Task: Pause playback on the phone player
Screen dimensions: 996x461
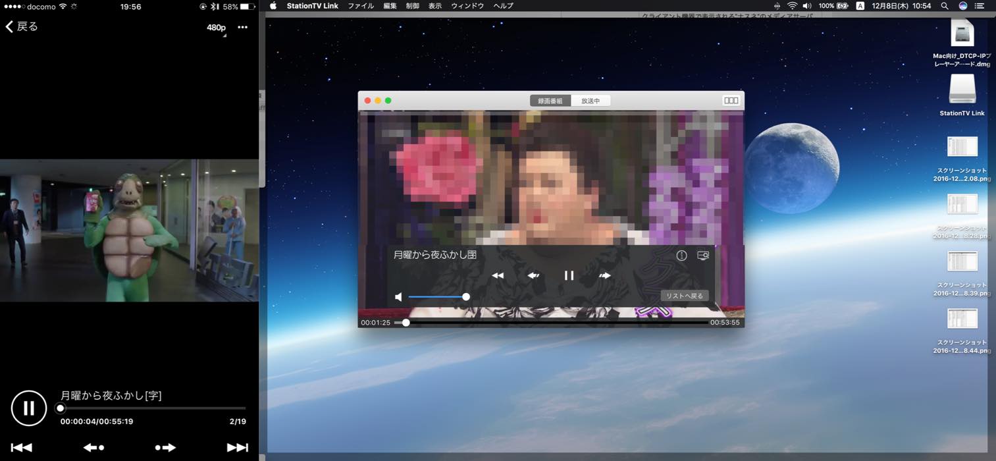Action: click(29, 408)
